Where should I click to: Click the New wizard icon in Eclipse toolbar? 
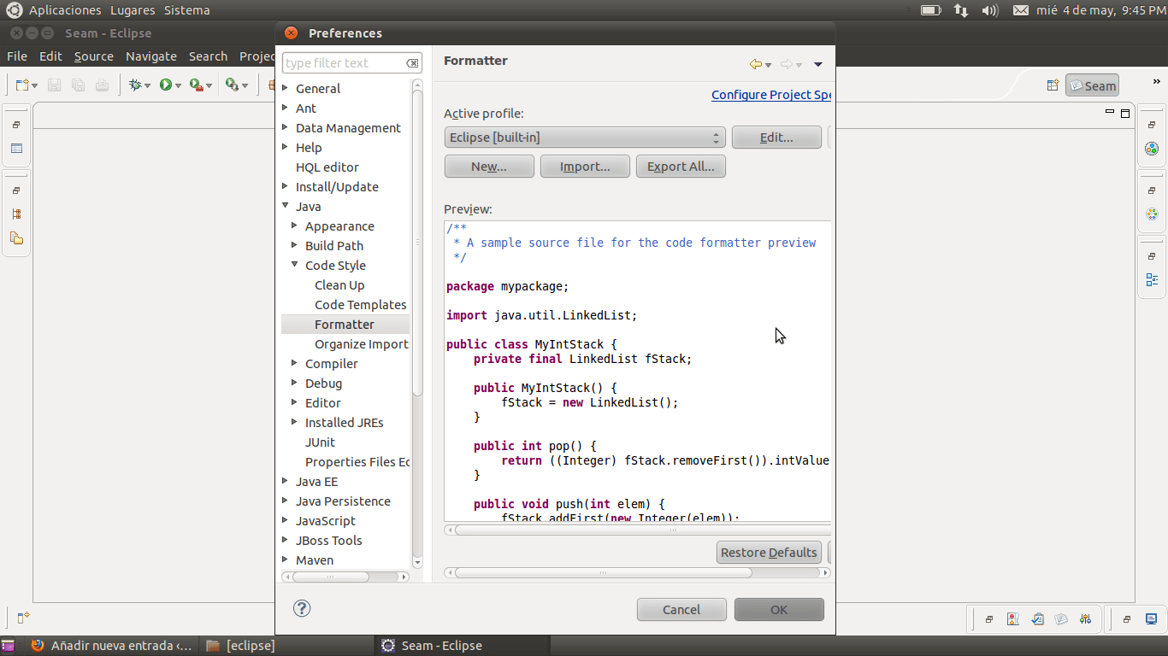tap(22, 85)
